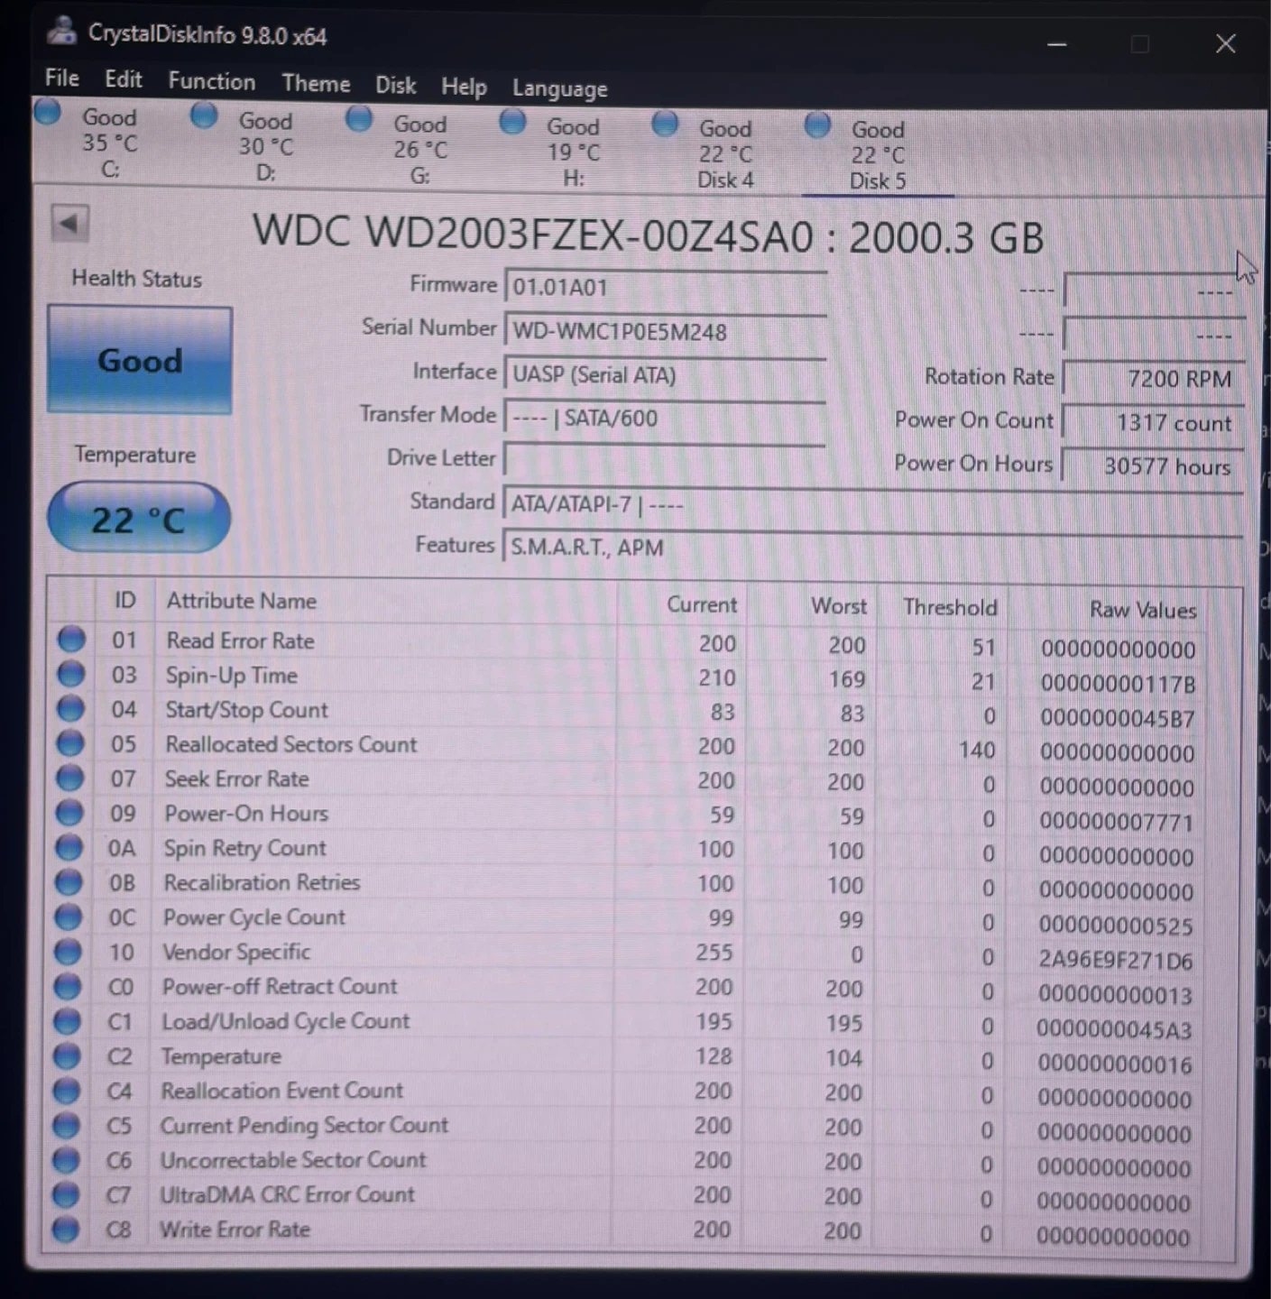Click status icon of Seek Error Rate row
The height and width of the screenshot is (1299, 1271).
(69, 778)
